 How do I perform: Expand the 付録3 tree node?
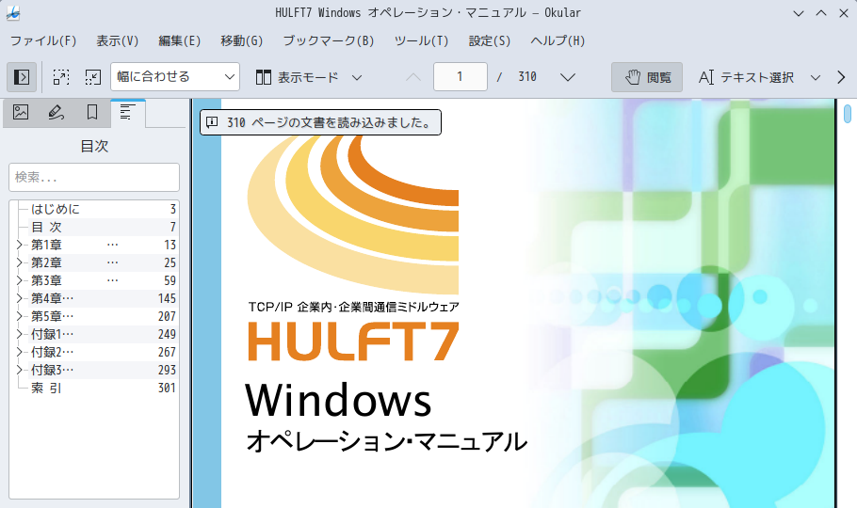[x=19, y=370]
